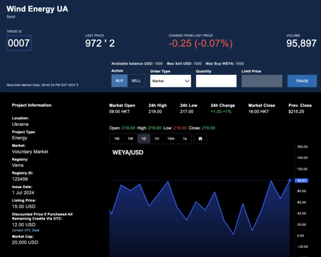The width and height of the screenshot is (321, 257).
Task: Click the Project Information heading
Action: pos(31,105)
